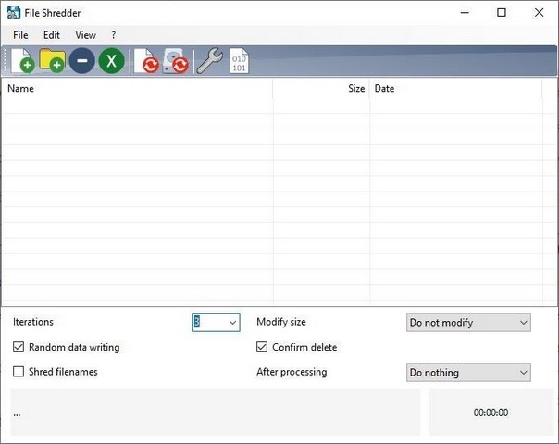Click the shred files document icon
559x444 pixels.
coord(146,61)
